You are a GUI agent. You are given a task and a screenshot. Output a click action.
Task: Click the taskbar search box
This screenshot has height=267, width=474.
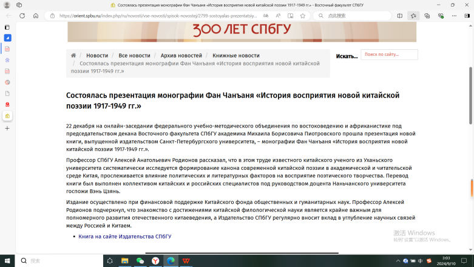pos(59,261)
